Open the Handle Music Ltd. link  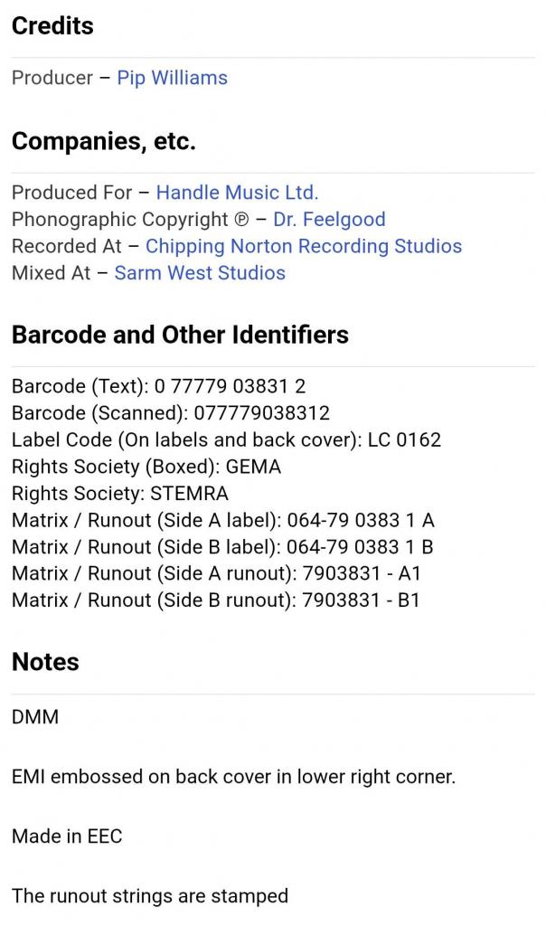point(237,193)
